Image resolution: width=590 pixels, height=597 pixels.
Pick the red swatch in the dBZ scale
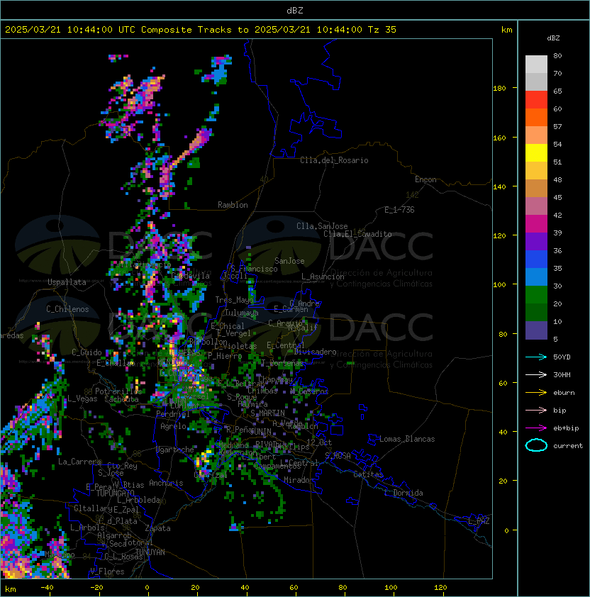pyautogui.click(x=536, y=100)
